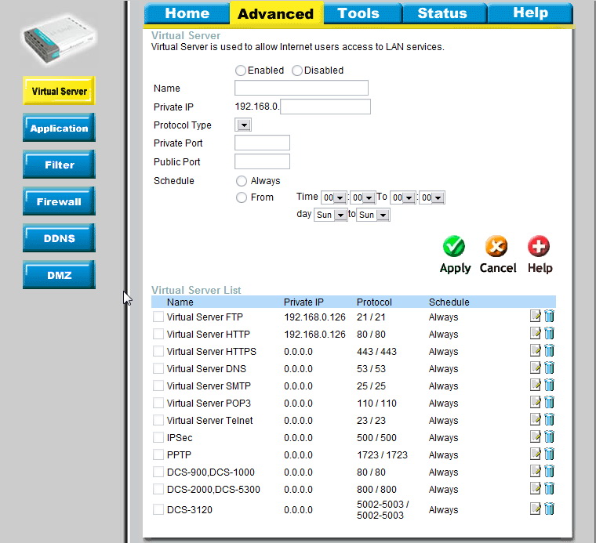The width and height of the screenshot is (596, 543).
Task: Open the Protocol Type dropdown
Action: click(x=243, y=125)
